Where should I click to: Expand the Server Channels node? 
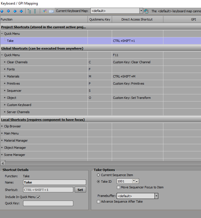[5, 112]
